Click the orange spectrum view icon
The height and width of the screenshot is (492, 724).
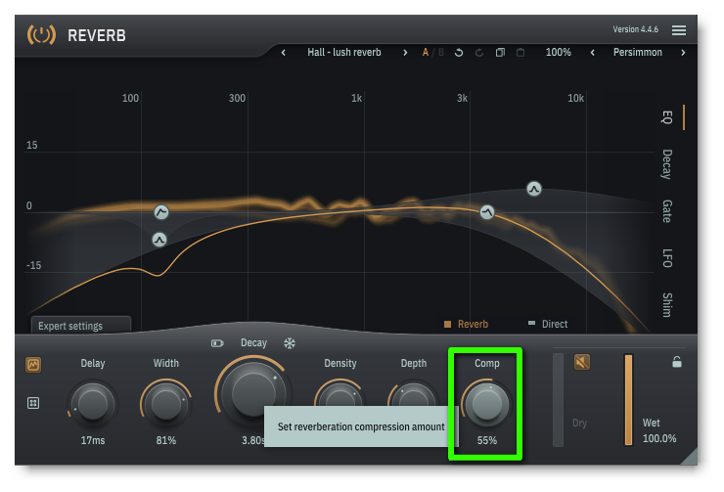coord(33,365)
